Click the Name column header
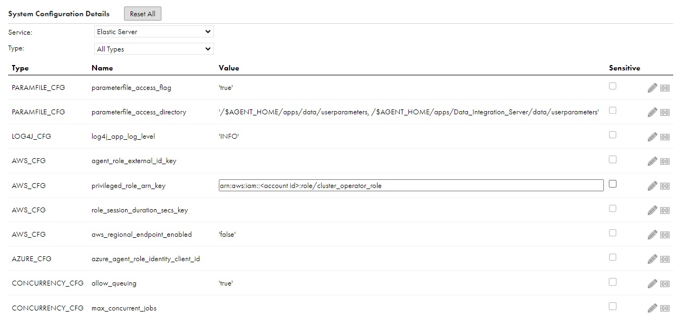The image size is (683, 324). (102, 68)
